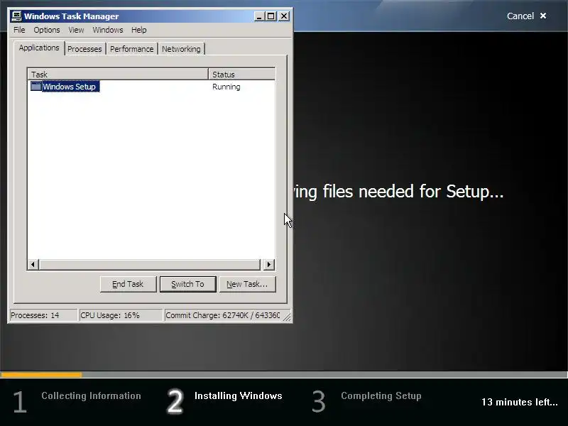Select the Applications tab

[39, 48]
